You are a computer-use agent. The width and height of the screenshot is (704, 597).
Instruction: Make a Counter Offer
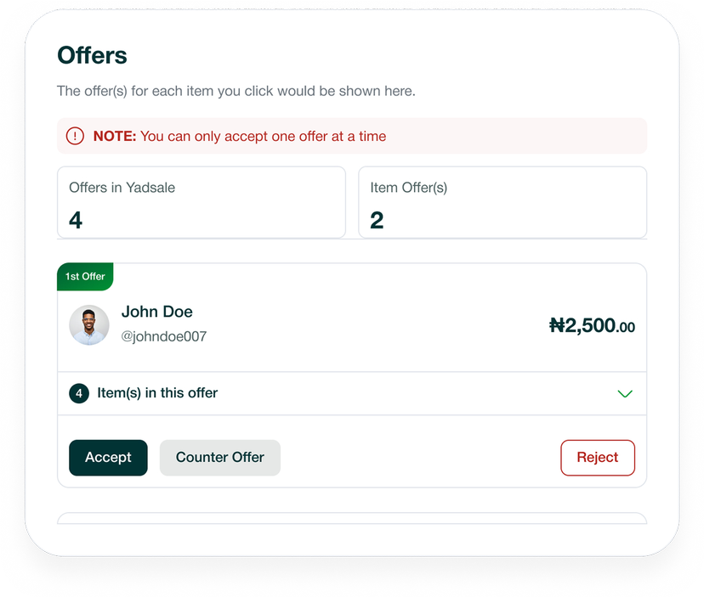point(220,458)
